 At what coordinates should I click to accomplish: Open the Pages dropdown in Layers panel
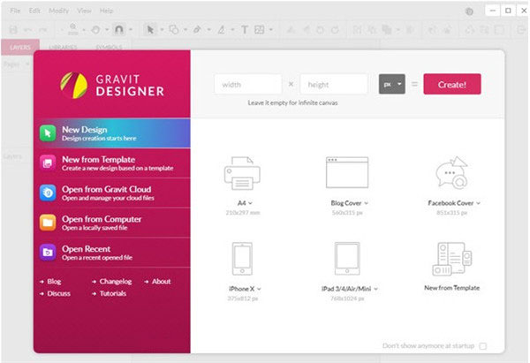tap(27, 64)
